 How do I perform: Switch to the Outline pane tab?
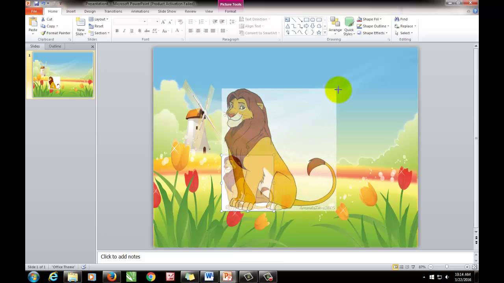55,46
